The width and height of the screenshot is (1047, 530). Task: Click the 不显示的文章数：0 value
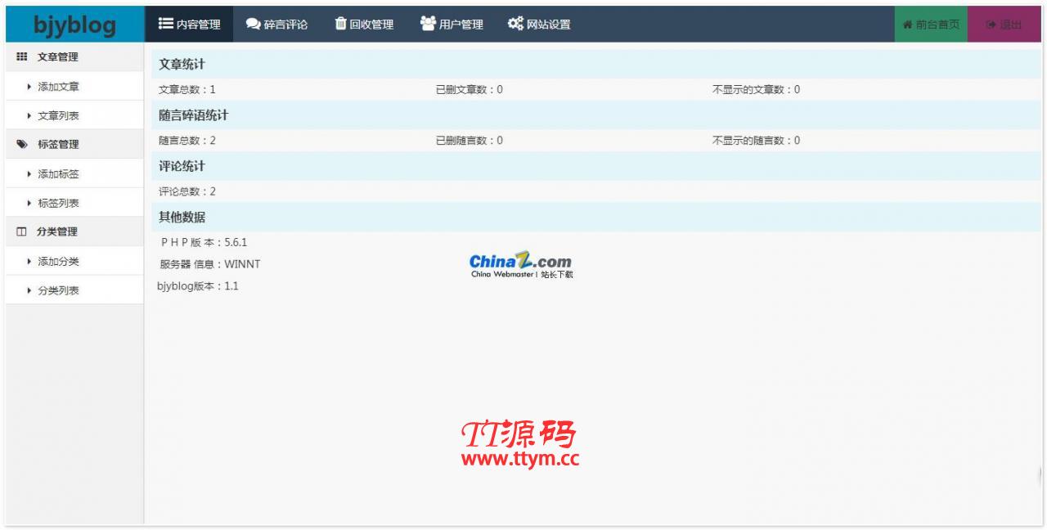point(757,90)
